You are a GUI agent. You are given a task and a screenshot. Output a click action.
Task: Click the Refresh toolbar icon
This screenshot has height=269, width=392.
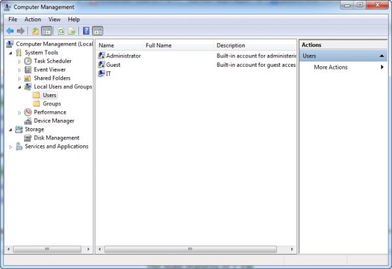(61, 31)
